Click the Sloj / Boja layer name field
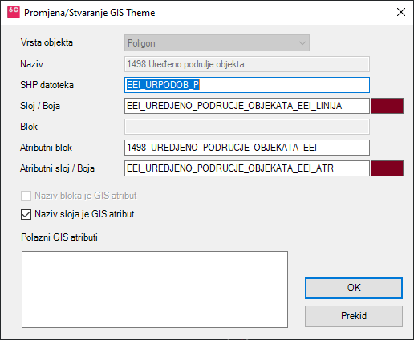414x340 pixels. pyautogui.click(x=247, y=106)
